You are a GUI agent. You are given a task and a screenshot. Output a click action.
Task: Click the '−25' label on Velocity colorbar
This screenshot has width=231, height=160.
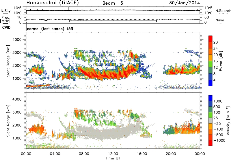(217, 123)
